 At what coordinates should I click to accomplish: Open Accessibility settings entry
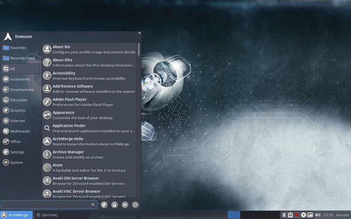(89, 76)
